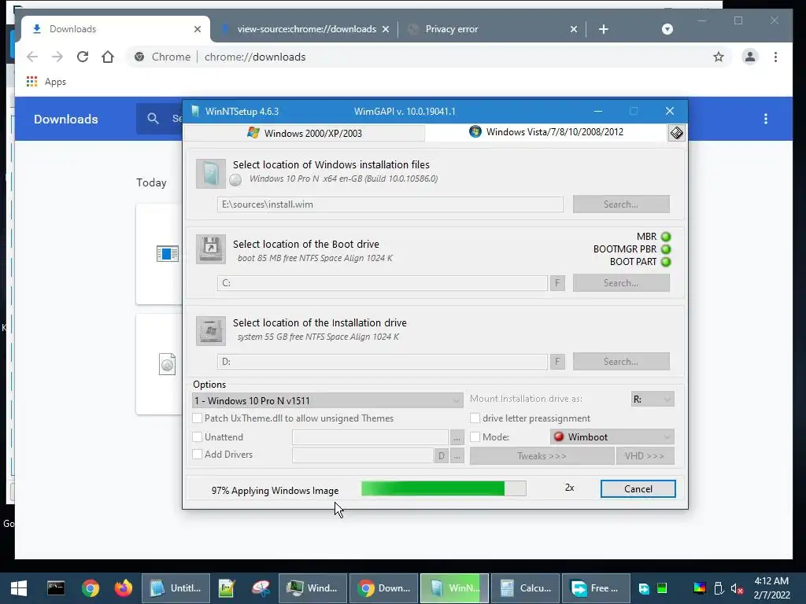Click the Windows installation files box icon
806x604 pixels.
click(x=210, y=174)
